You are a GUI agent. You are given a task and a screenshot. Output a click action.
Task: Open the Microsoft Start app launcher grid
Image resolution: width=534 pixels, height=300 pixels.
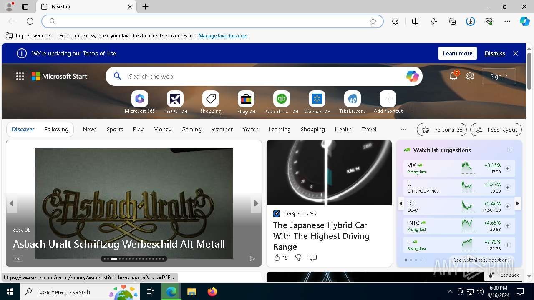coord(20,76)
